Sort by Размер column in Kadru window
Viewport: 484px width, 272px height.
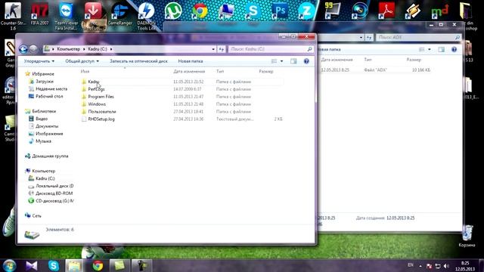coord(266,71)
